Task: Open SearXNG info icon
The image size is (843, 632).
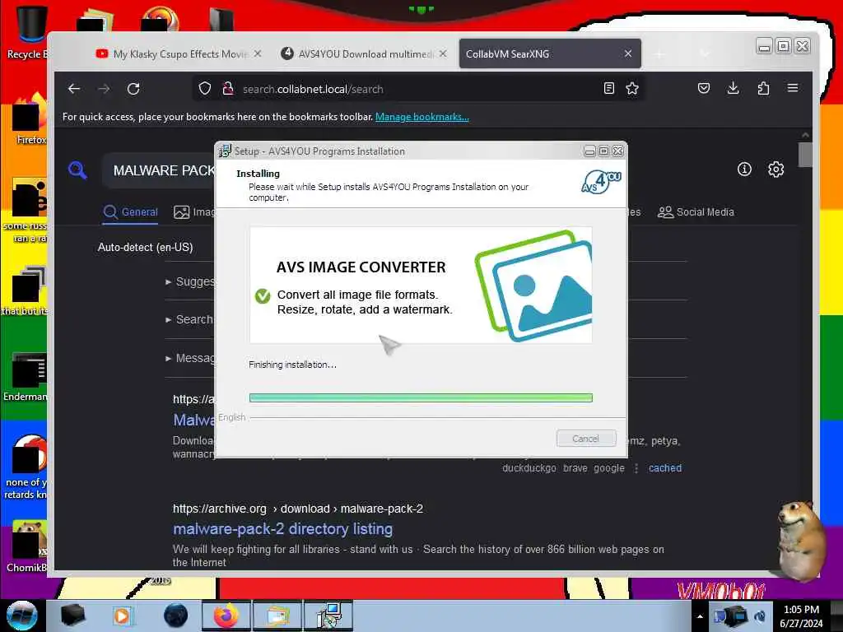Action: (744, 170)
